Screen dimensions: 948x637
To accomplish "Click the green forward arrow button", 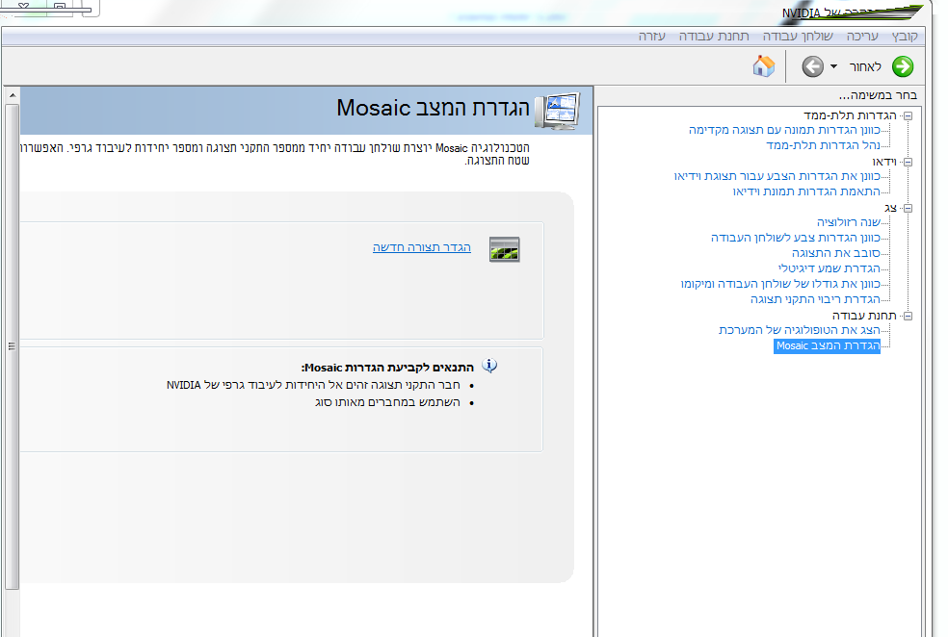I will tap(903, 66).
